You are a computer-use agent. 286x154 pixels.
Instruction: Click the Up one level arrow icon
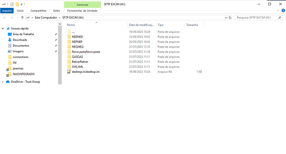22,18
